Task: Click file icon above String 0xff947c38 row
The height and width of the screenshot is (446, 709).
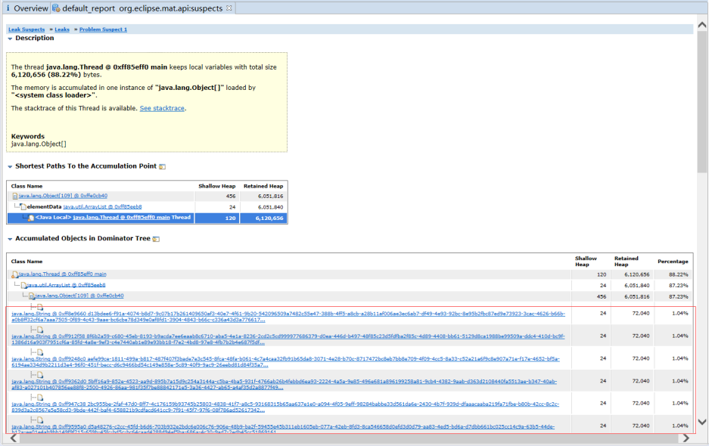Action: (x=40, y=398)
